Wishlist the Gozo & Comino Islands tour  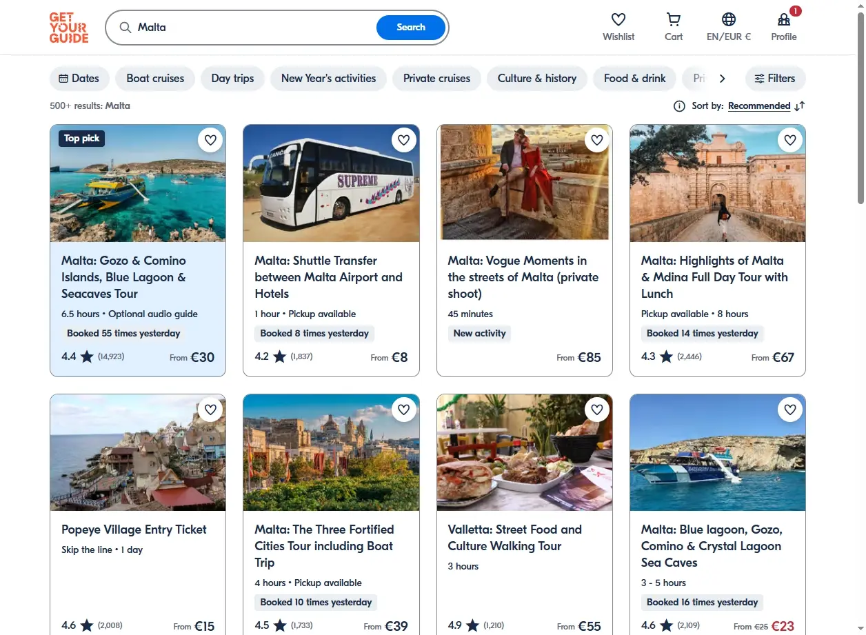coord(210,141)
